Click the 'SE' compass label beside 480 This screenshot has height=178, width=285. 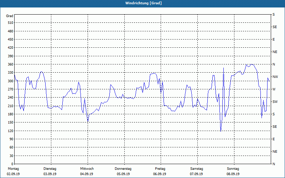(275, 27)
